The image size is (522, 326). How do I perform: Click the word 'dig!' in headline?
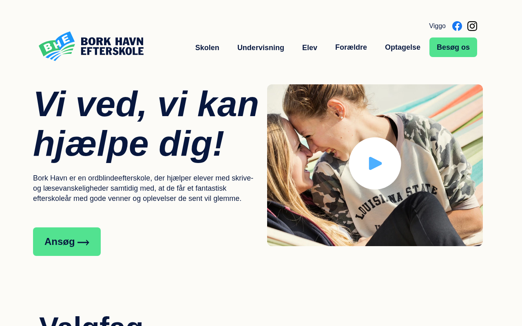click(x=191, y=143)
